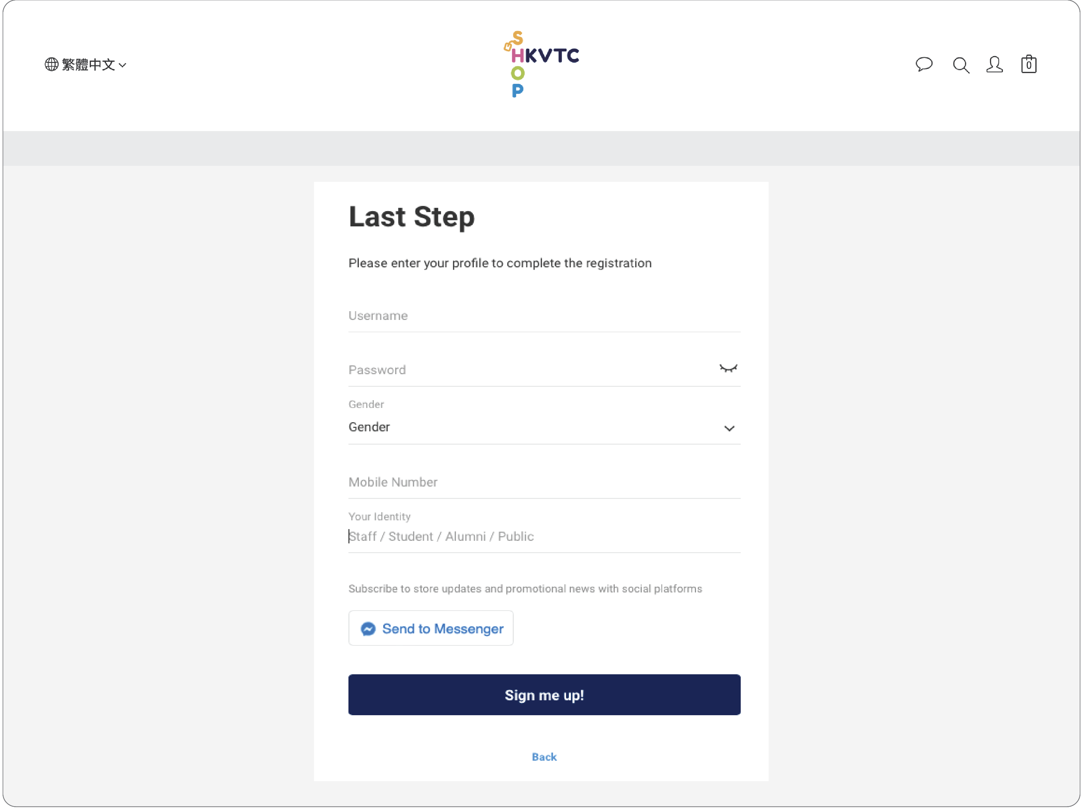Screen dimensions: 1083x812
Task: Select the Mobile Number field
Action: [544, 482]
